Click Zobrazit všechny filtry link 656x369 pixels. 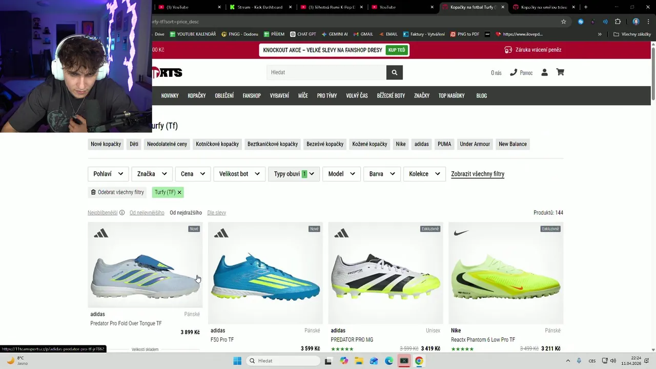click(x=478, y=174)
